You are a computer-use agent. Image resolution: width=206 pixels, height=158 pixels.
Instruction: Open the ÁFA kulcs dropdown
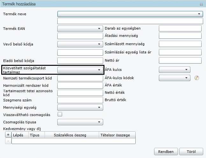coord(174,70)
